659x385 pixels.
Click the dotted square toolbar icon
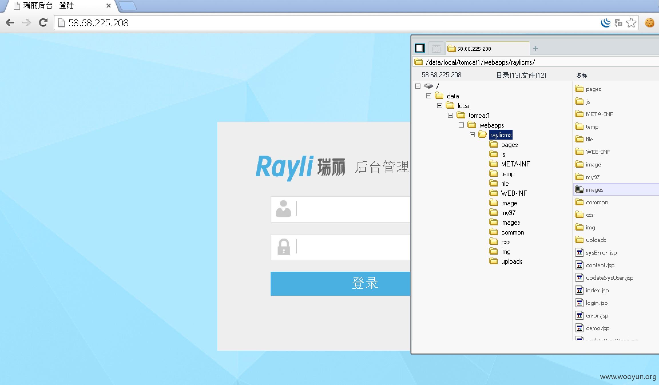(x=436, y=49)
